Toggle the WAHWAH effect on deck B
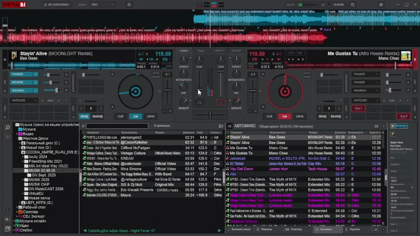Image resolution: width=420 pixels, height=236 pixels. coord(363,90)
